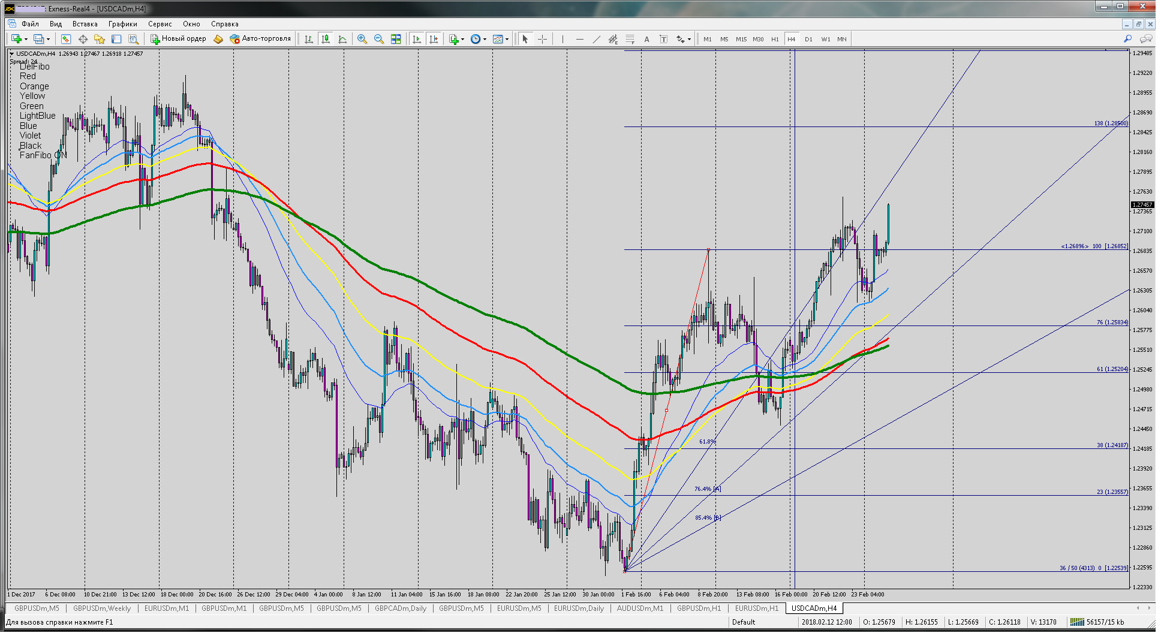Draw a vertical line tool

click(x=563, y=39)
